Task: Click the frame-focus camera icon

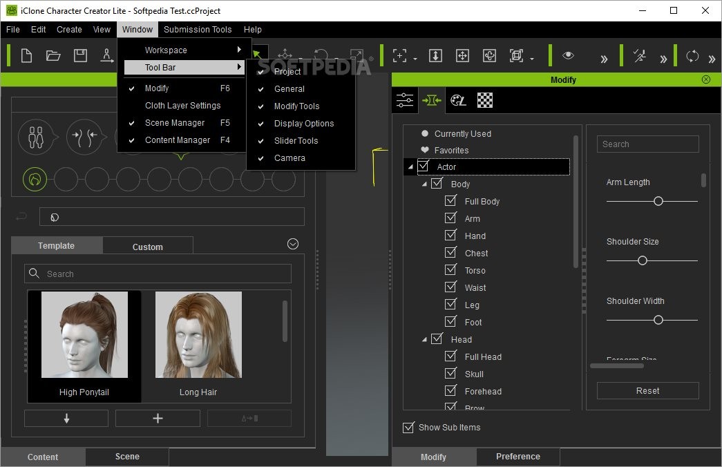Action: pyautogui.click(x=399, y=56)
